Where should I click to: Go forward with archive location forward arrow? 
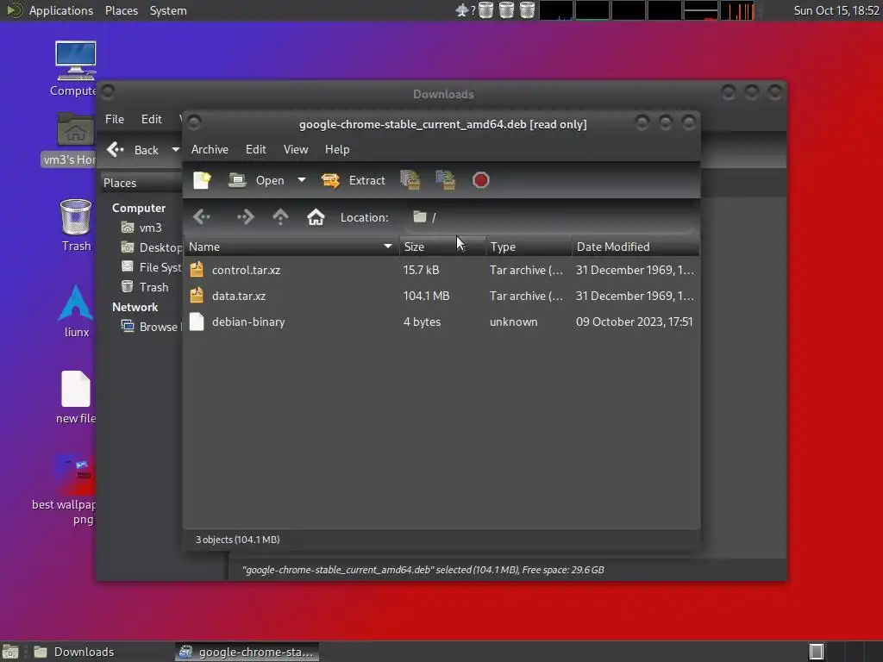(246, 216)
